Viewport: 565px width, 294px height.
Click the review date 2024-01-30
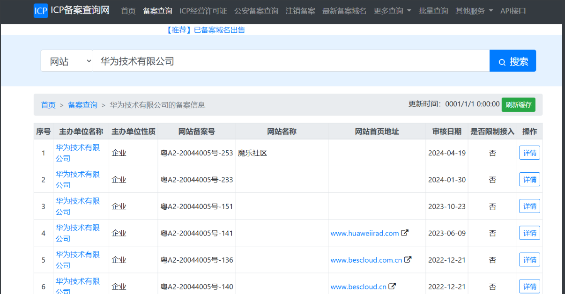click(x=447, y=179)
